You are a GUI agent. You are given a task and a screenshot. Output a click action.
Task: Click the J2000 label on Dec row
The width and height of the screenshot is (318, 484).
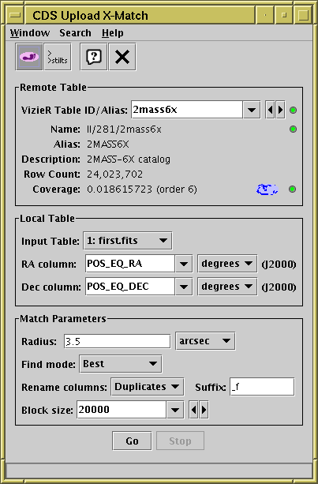tap(279, 287)
